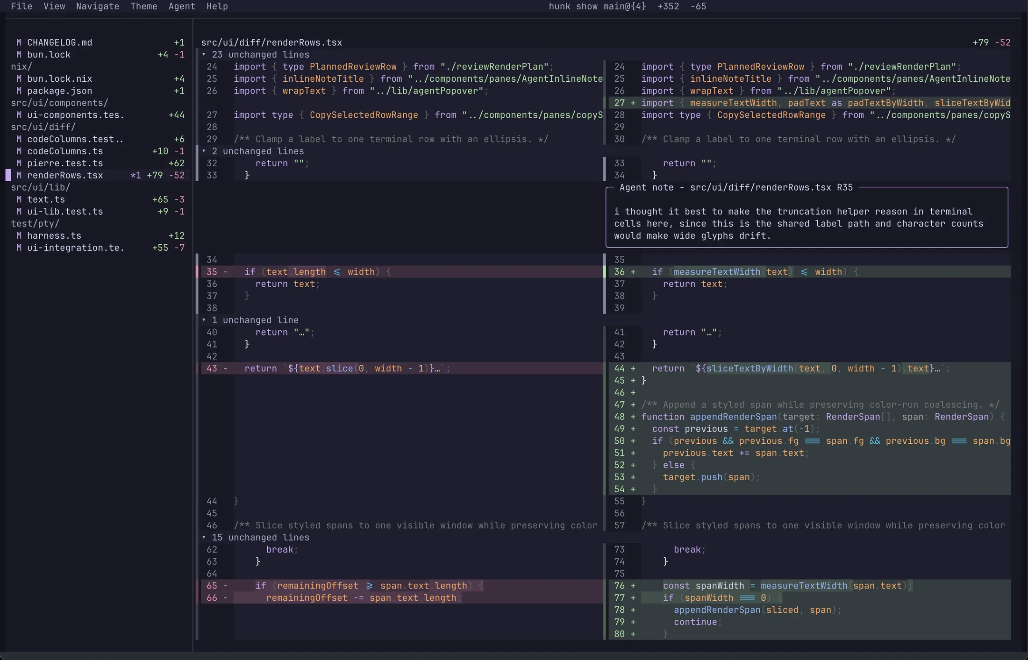This screenshot has width=1028, height=660.
Task: Click added line 79 continue statement
Action: [809, 622]
